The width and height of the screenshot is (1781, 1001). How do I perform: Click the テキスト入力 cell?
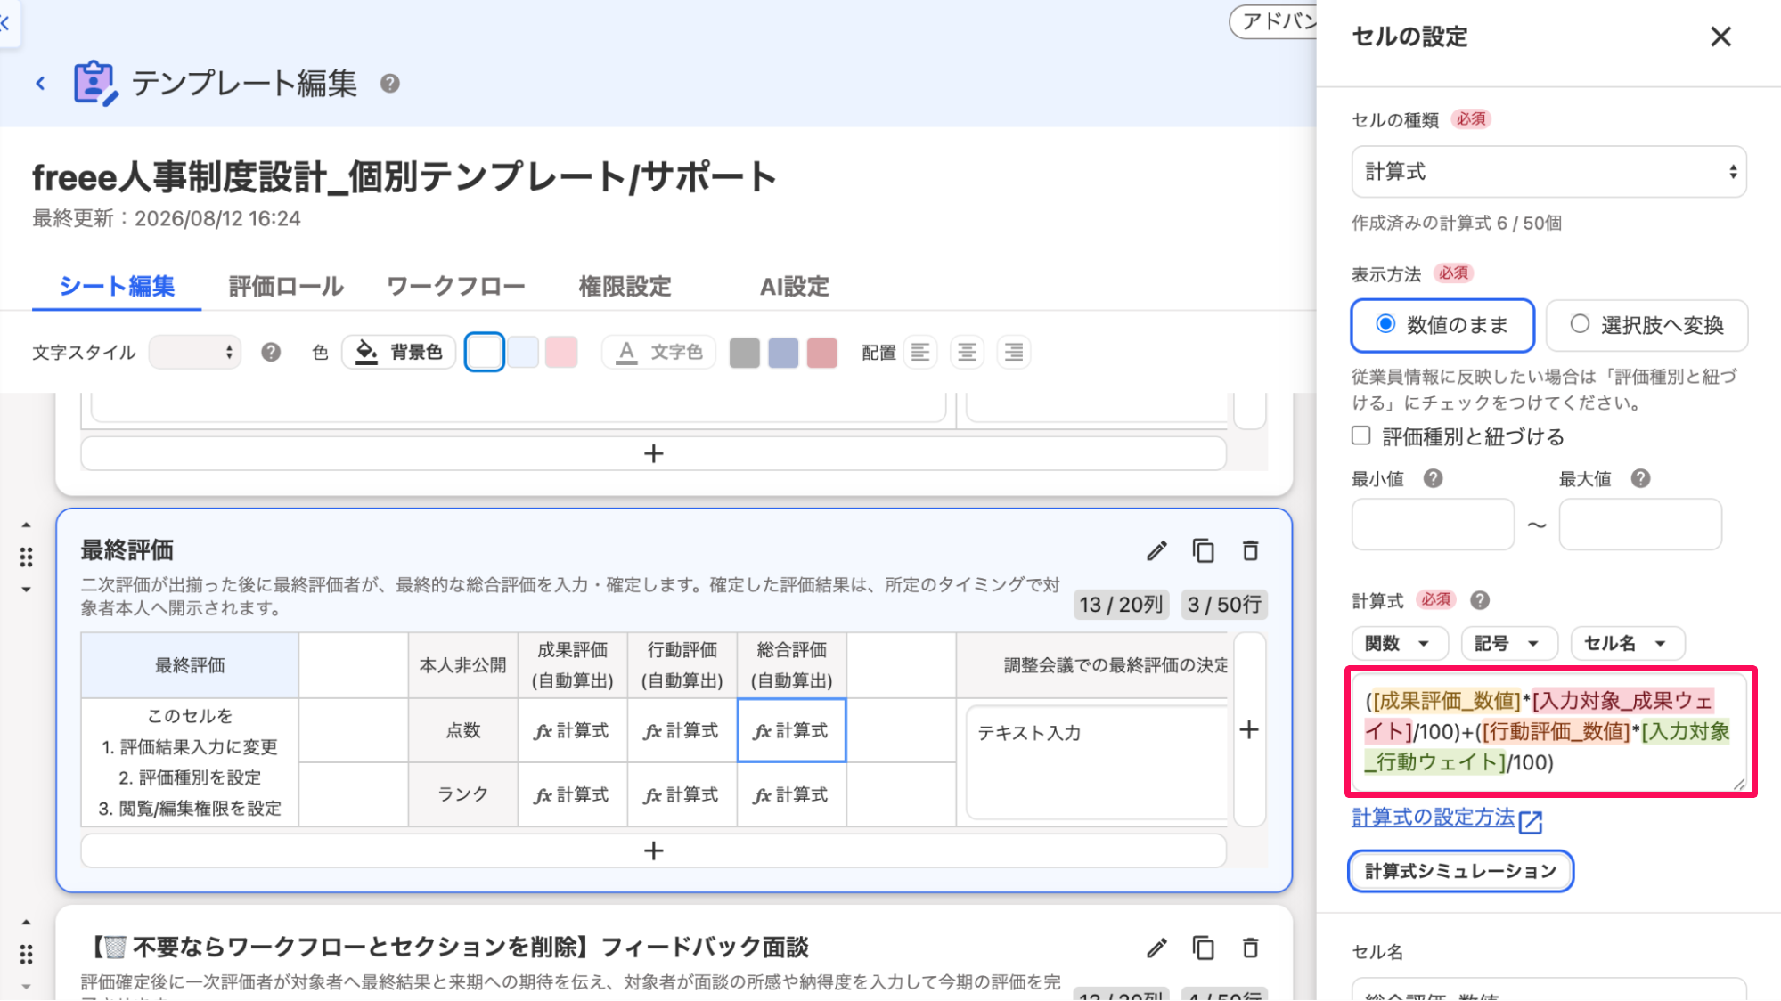point(1096,762)
